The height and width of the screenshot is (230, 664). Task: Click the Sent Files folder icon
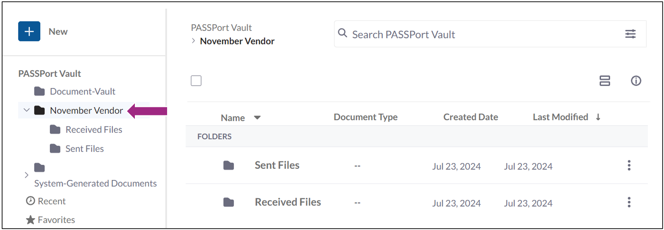tap(228, 165)
